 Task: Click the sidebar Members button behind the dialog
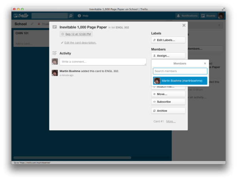(x=205, y=49)
